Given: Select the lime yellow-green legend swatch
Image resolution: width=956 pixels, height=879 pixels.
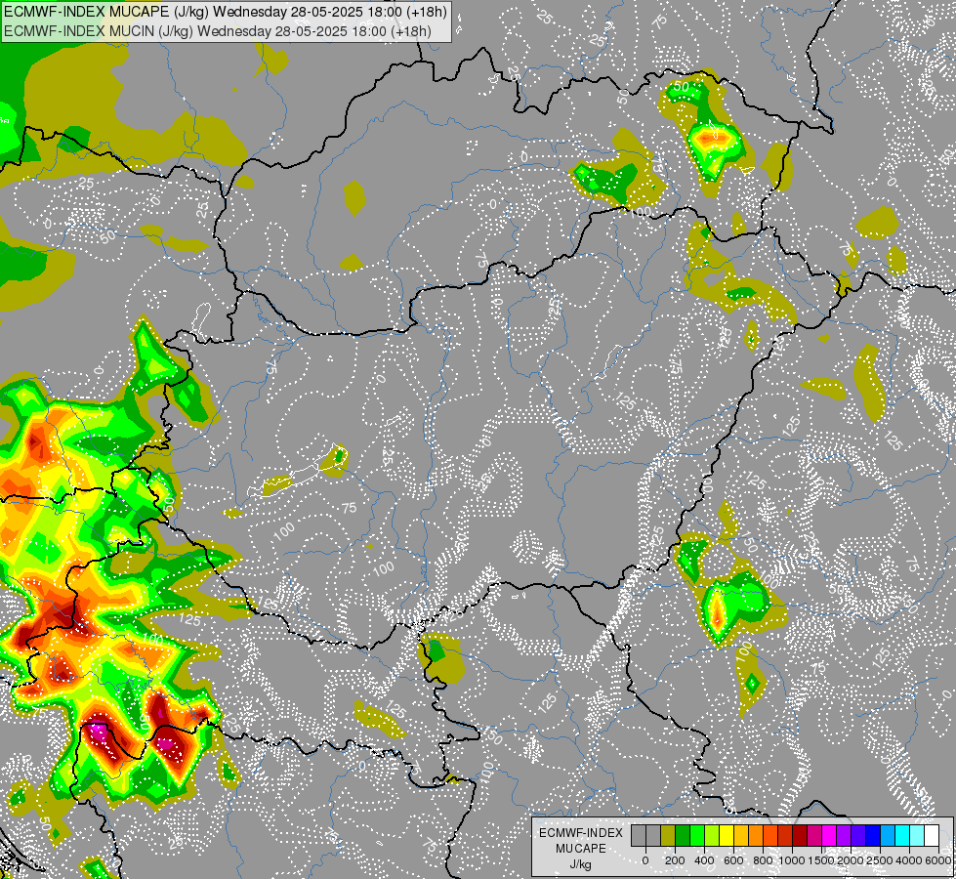Looking at the screenshot, I should (x=712, y=836).
